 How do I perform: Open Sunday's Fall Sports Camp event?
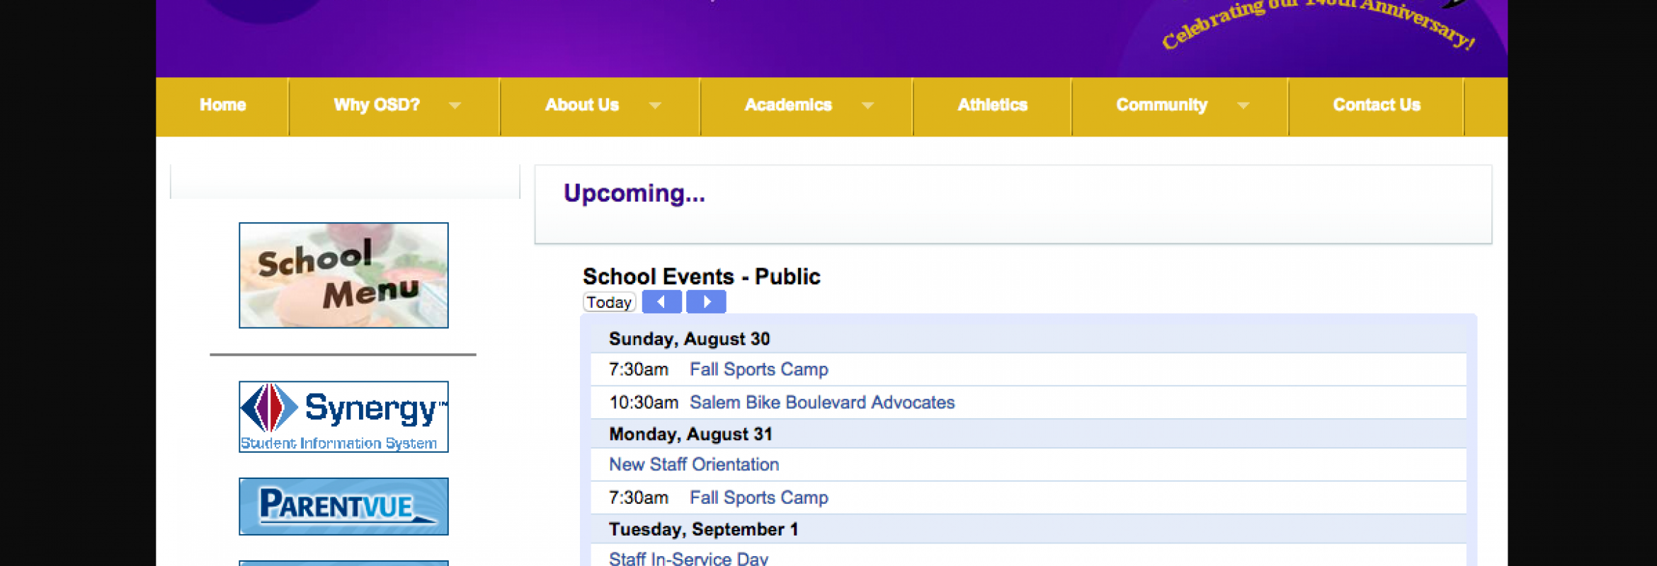point(759,369)
